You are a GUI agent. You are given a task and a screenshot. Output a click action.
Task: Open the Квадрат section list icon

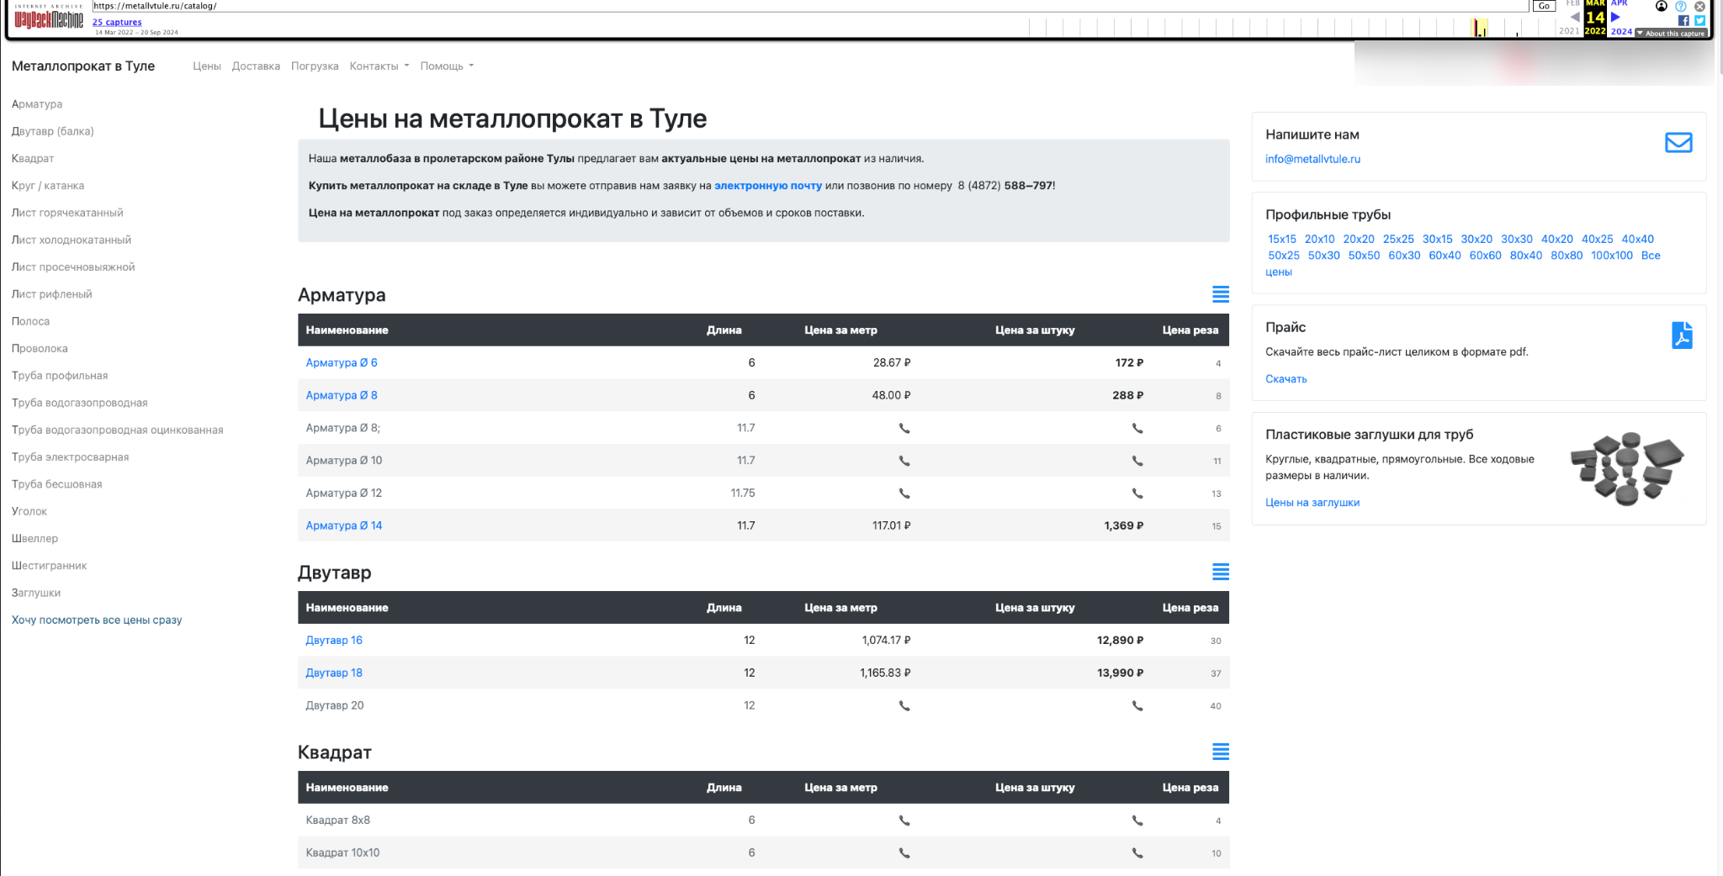point(1221,752)
